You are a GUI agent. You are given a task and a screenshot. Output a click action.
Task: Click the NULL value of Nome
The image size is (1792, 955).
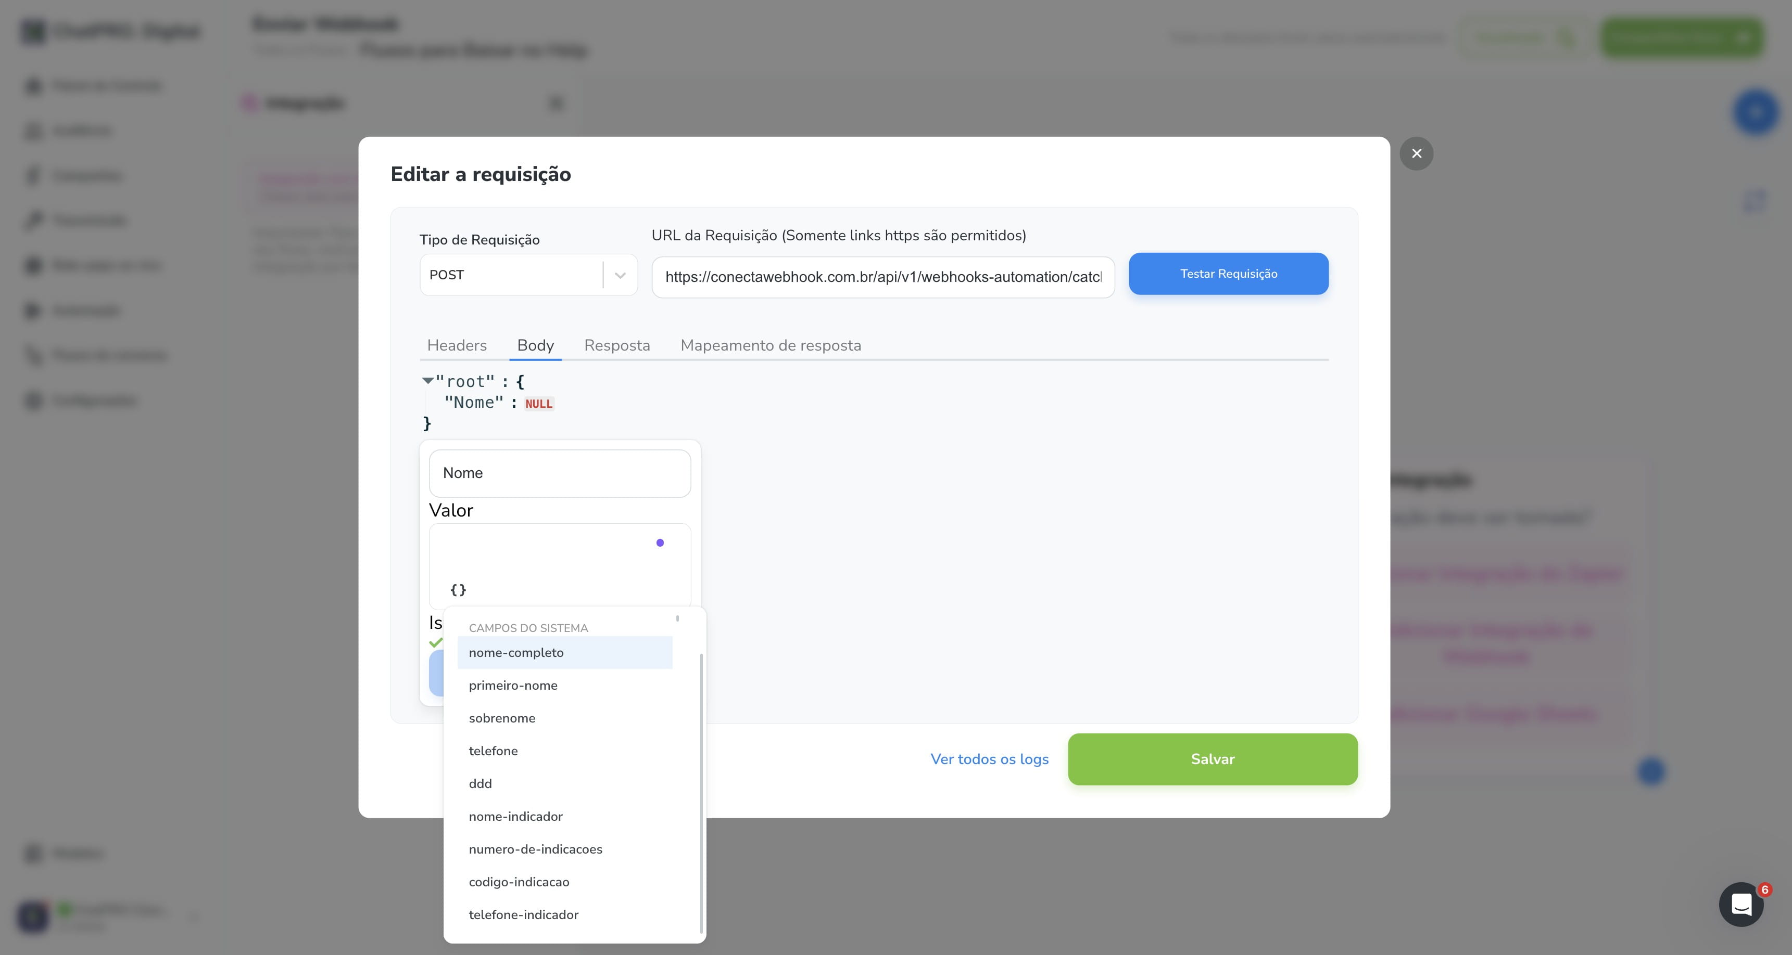coord(539,404)
